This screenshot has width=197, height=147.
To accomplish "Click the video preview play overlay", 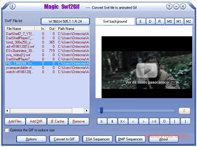I will click(x=147, y=70).
